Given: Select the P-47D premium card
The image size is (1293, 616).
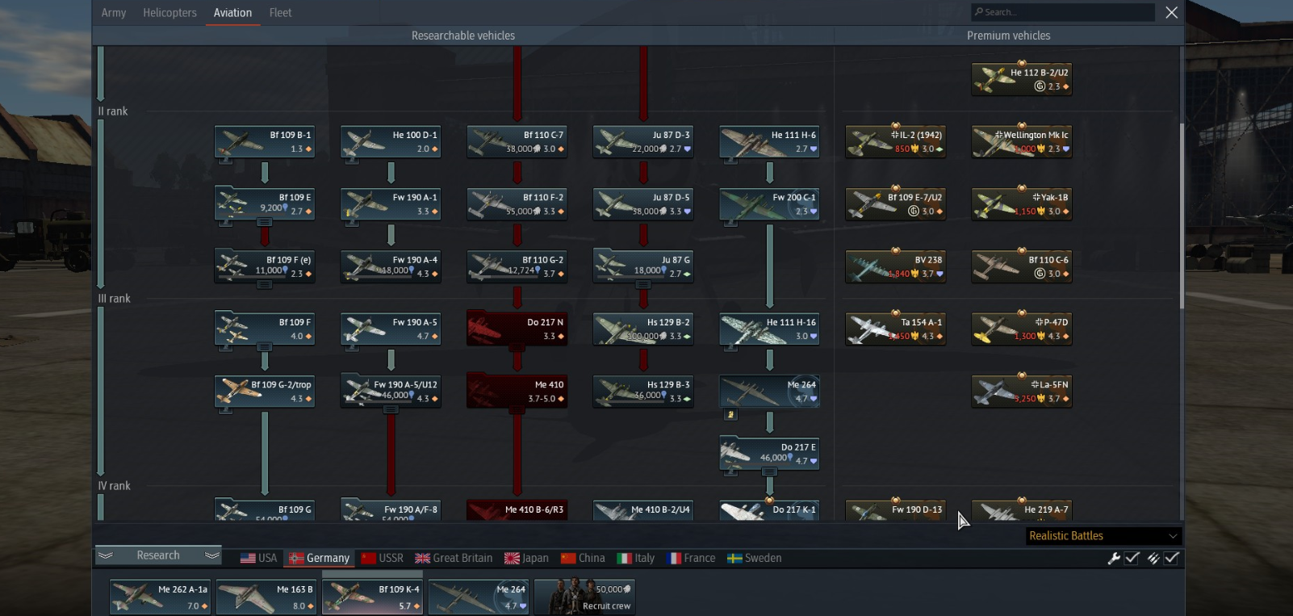Looking at the screenshot, I should (1022, 329).
